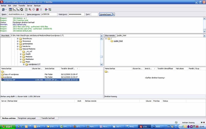
Task: Open the KoneksiCepat history dropdown
Action: (x=114, y=14)
